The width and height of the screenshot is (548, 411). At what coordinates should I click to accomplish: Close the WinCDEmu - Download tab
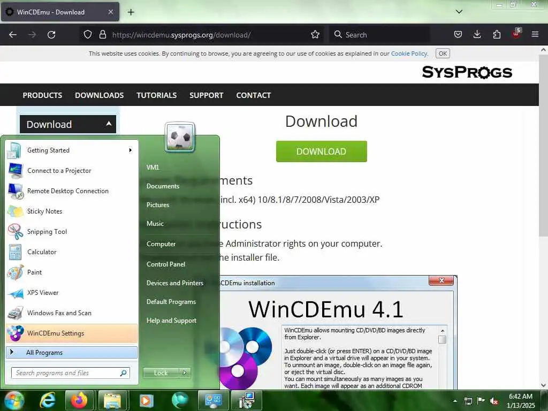pos(110,12)
